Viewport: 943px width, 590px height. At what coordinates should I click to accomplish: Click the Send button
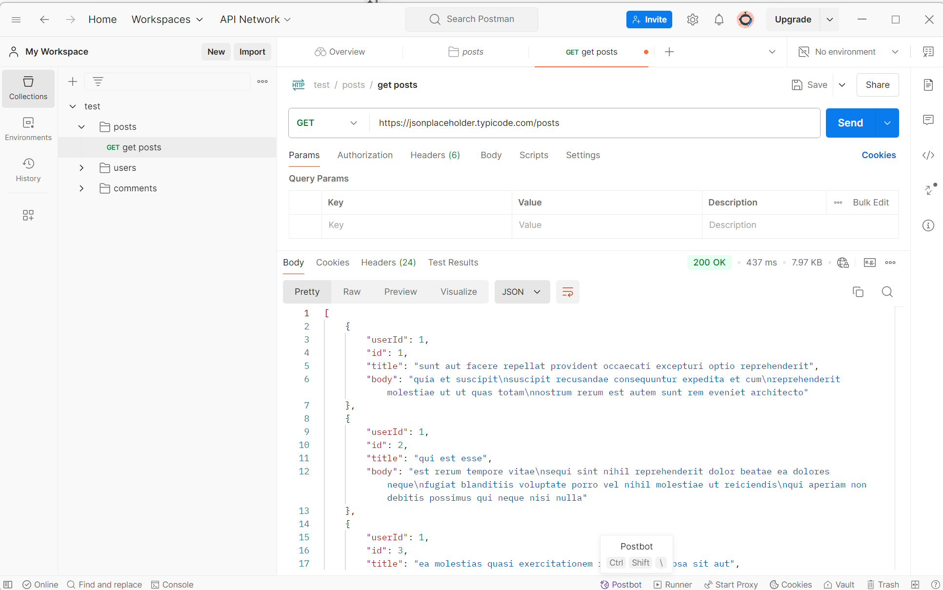pyautogui.click(x=850, y=123)
